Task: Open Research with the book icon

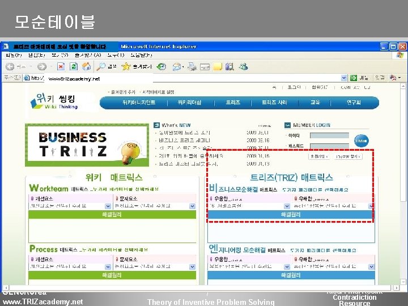Action: click(x=229, y=67)
